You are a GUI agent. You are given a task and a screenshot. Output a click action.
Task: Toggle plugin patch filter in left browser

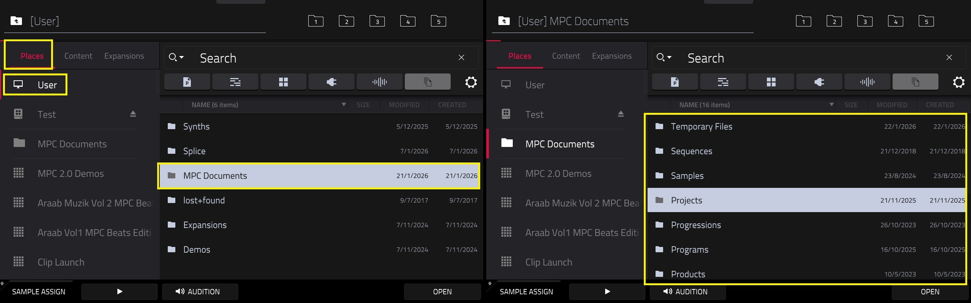(x=331, y=82)
